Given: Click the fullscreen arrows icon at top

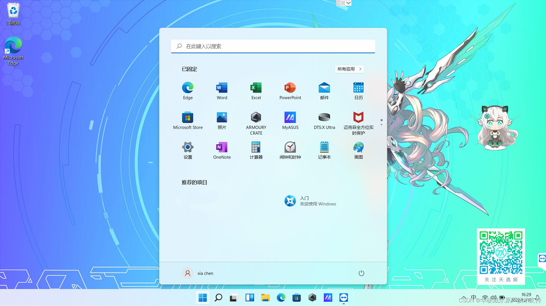Looking at the screenshot, I should (x=343, y=3).
